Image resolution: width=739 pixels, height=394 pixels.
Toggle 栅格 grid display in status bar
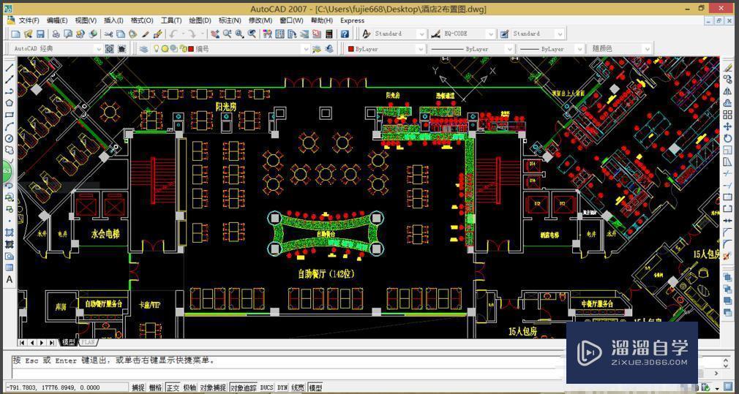(x=156, y=388)
